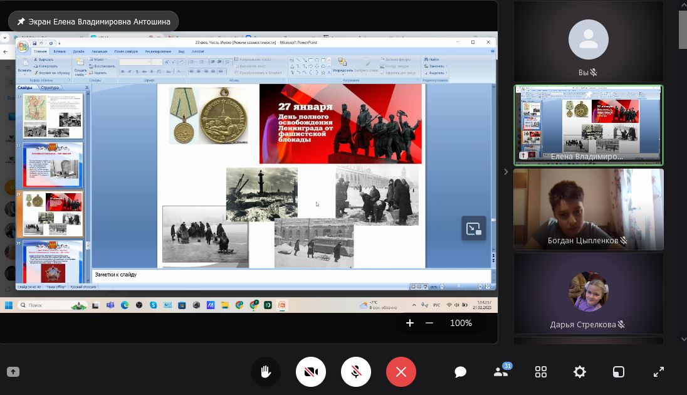The width and height of the screenshot is (687, 395).
Task: Open the weather widget on taskbar
Action: pyautogui.click(x=378, y=305)
